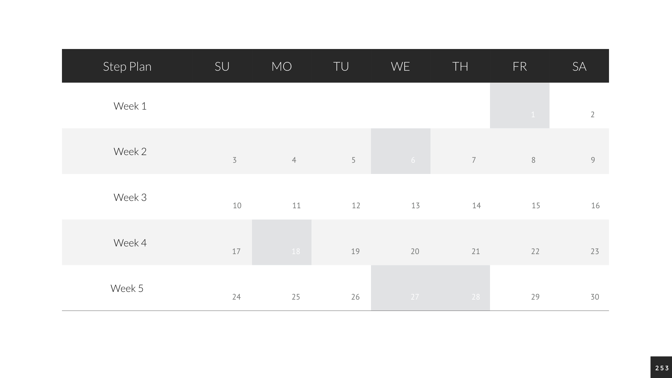Click highlighted date 27 cell
Screen dimensions: 672x378
point(401,288)
